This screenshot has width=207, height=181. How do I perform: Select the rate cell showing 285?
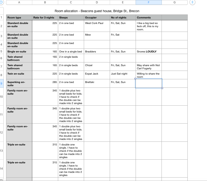tap(45, 84)
